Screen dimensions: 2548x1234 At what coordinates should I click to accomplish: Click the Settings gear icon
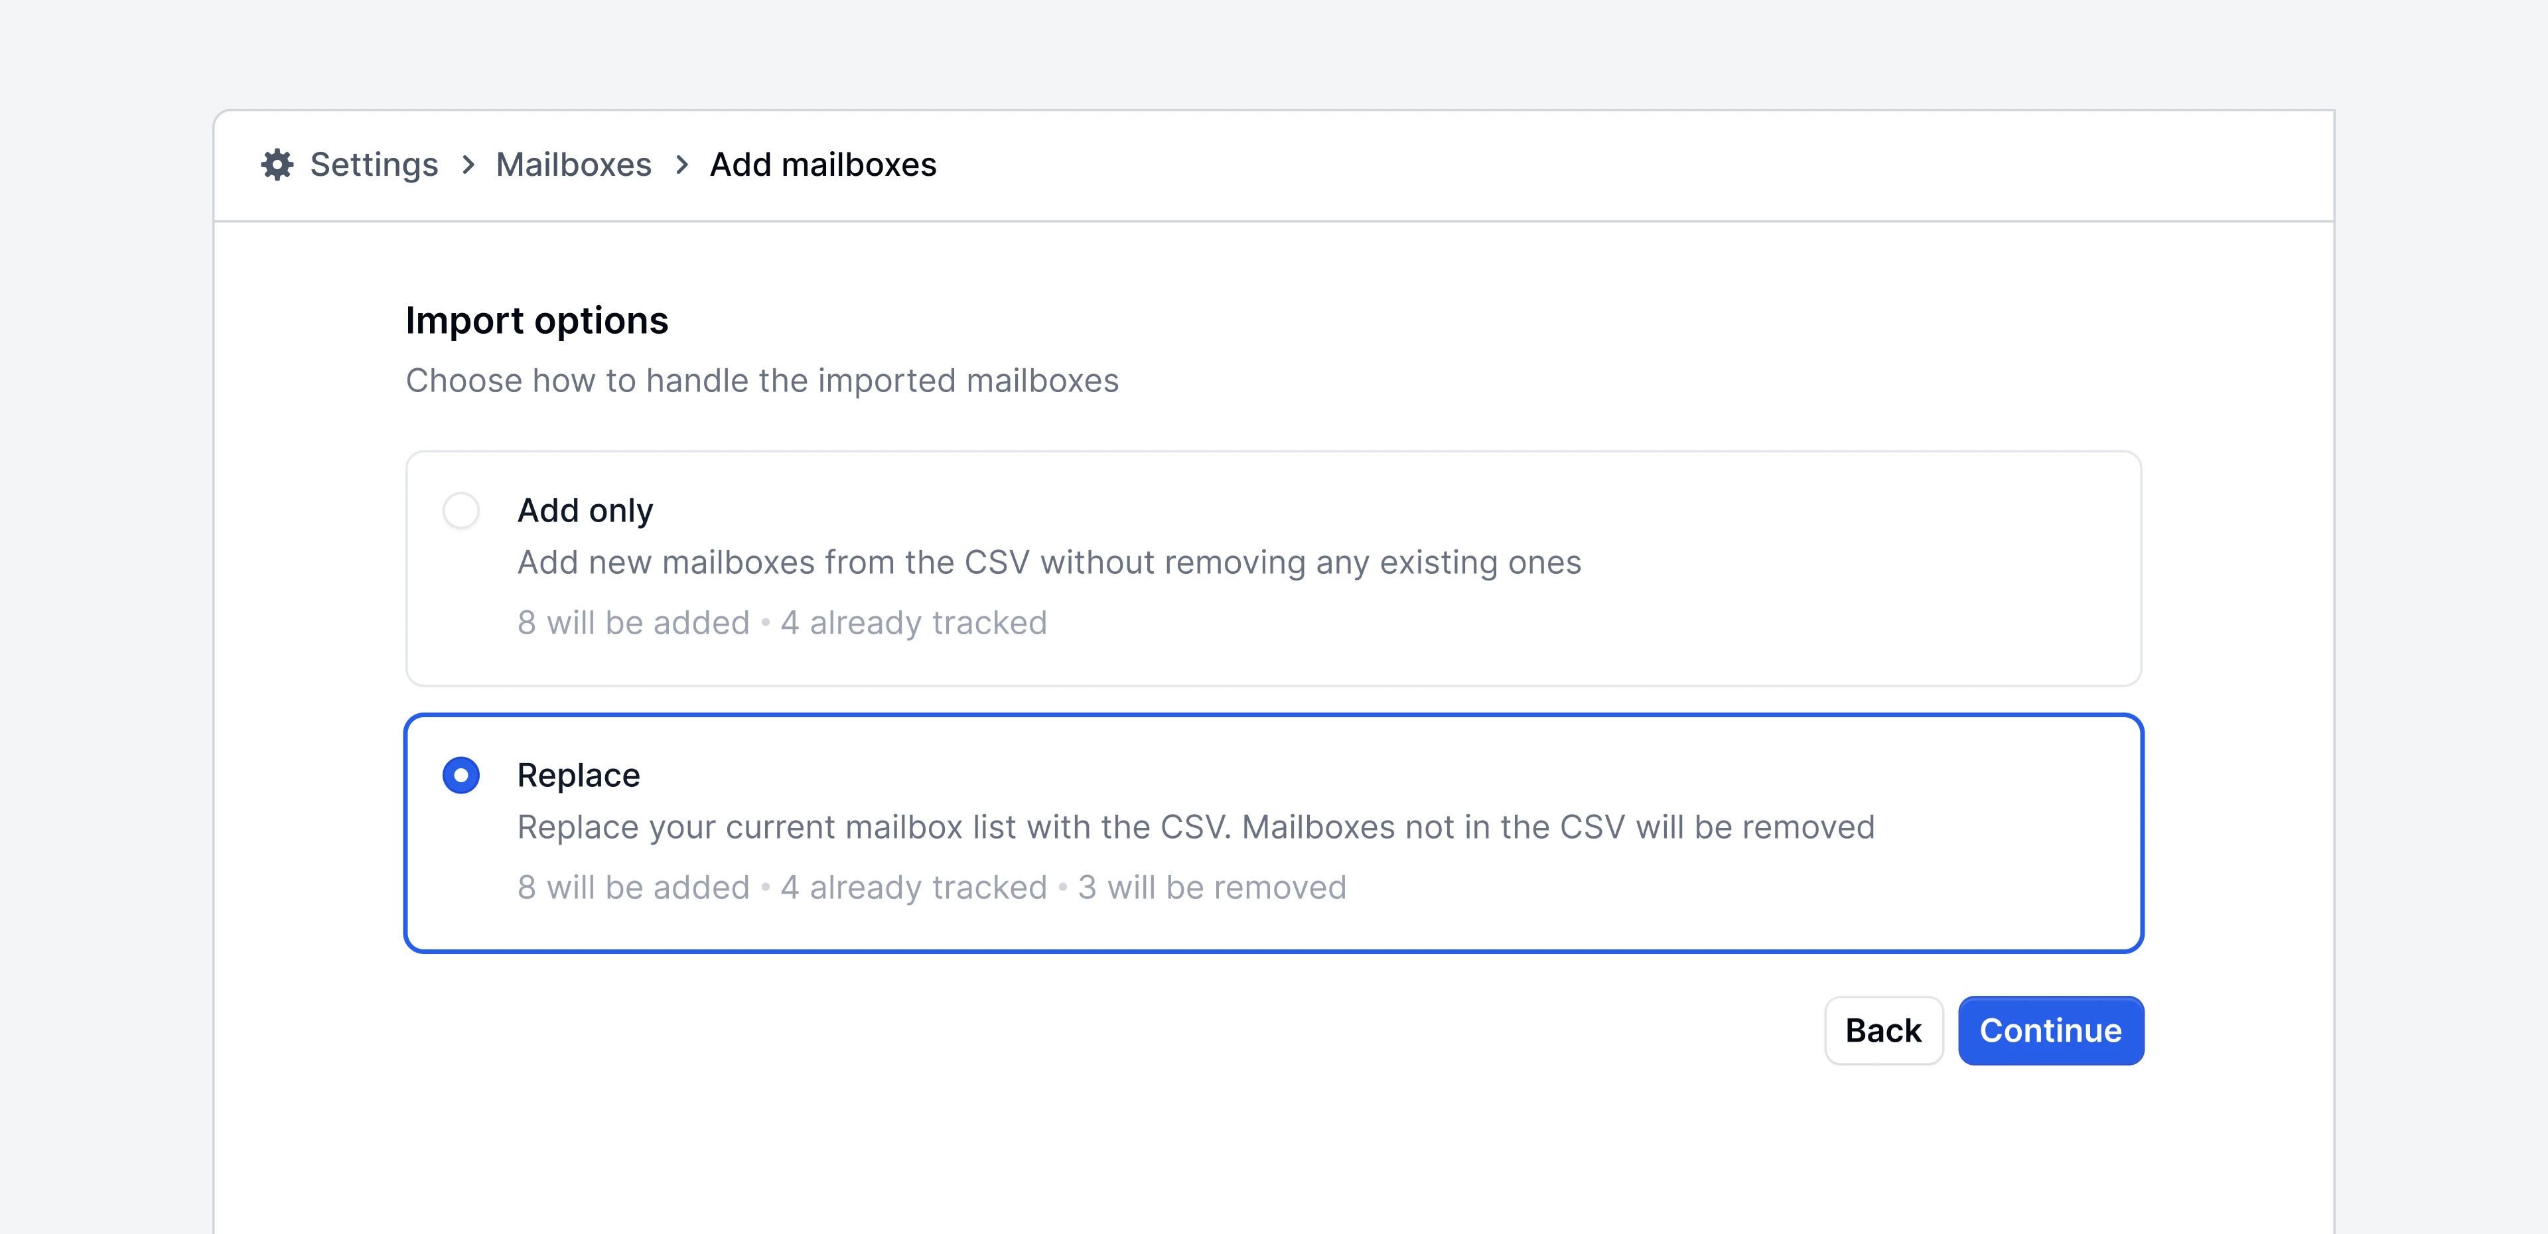tap(277, 164)
